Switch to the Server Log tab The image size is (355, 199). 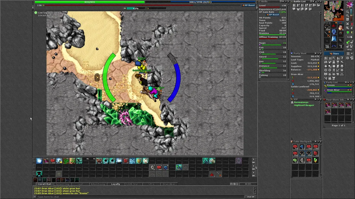coord(63,184)
